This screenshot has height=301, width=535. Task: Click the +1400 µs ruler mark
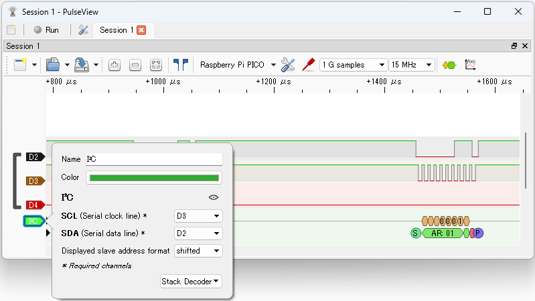click(384, 82)
